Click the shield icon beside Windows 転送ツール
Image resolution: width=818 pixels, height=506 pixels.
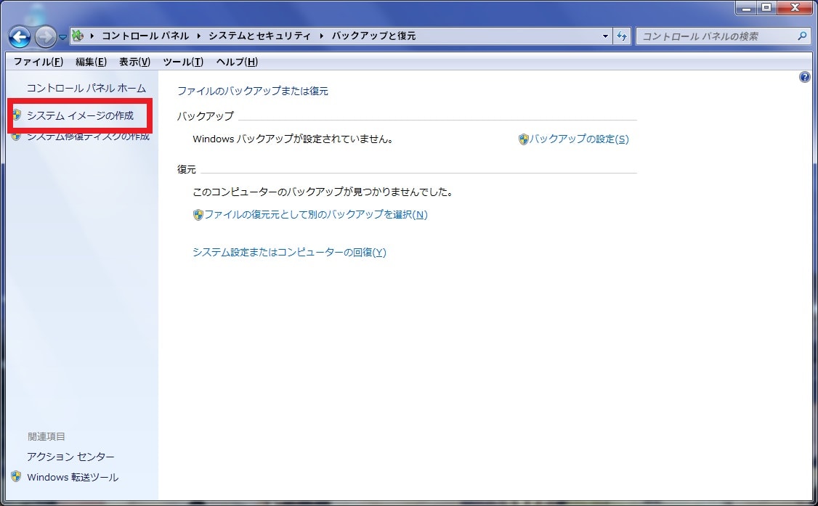coord(16,477)
